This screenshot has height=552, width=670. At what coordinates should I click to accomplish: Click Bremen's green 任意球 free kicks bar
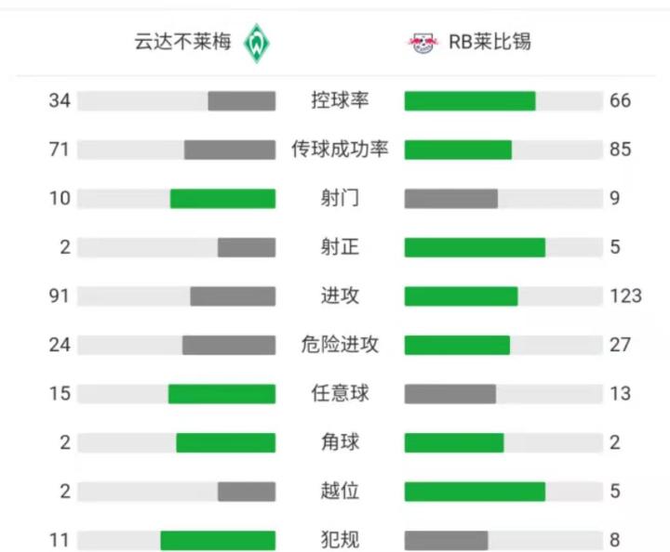click(221, 393)
